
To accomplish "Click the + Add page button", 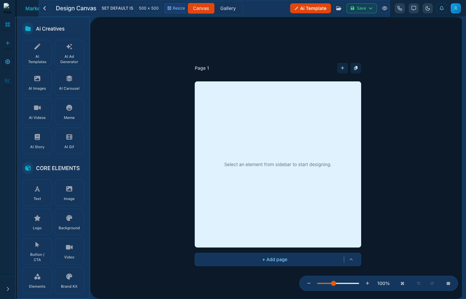I will click(275, 259).
